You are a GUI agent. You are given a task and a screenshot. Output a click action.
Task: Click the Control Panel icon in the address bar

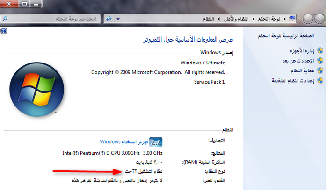[x=292, y=19]
